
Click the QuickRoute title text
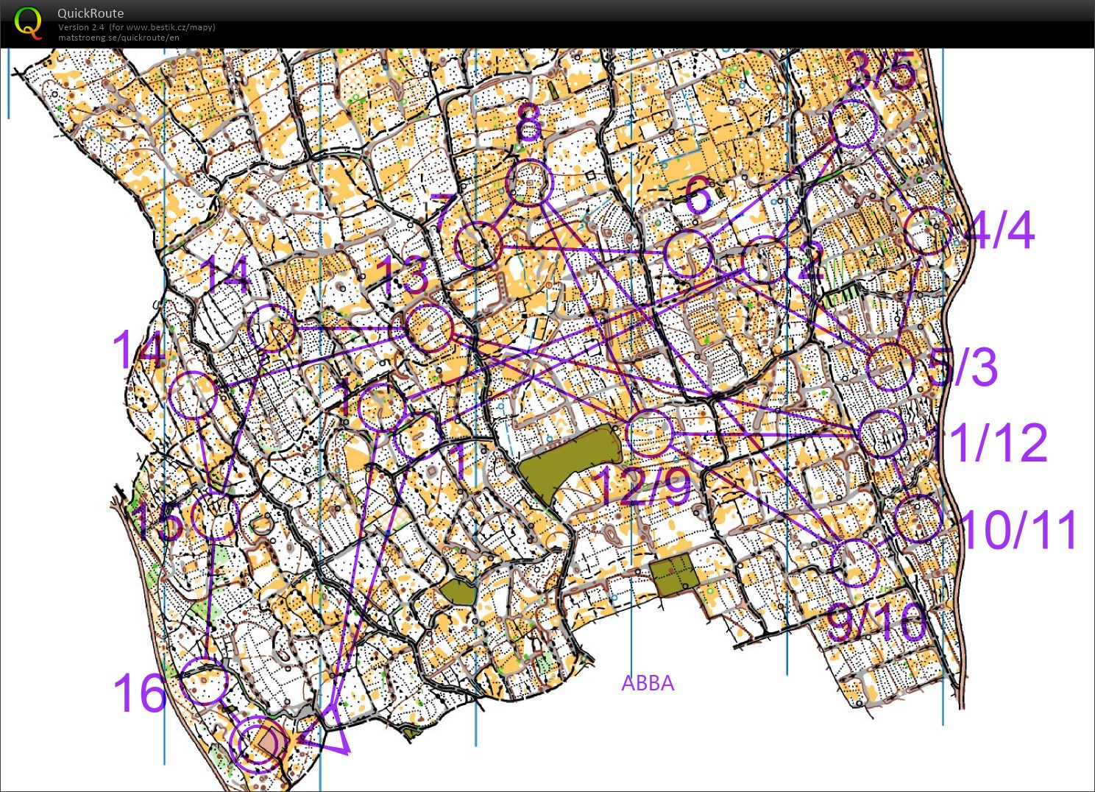pos(91,13)
